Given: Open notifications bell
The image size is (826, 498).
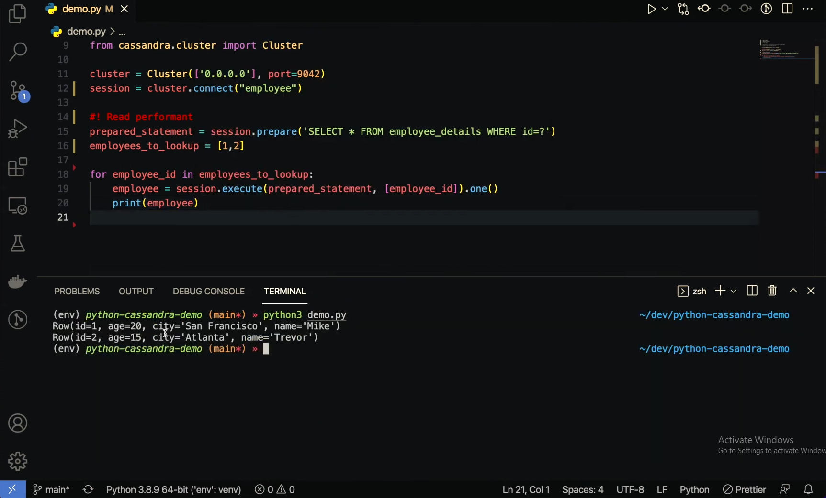Looking at the screenshot, I should (809, 489).
